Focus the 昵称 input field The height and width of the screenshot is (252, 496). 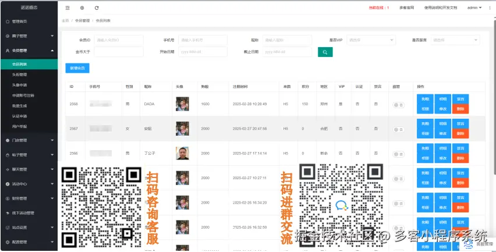pyautogui.click(x=287, y=40)
